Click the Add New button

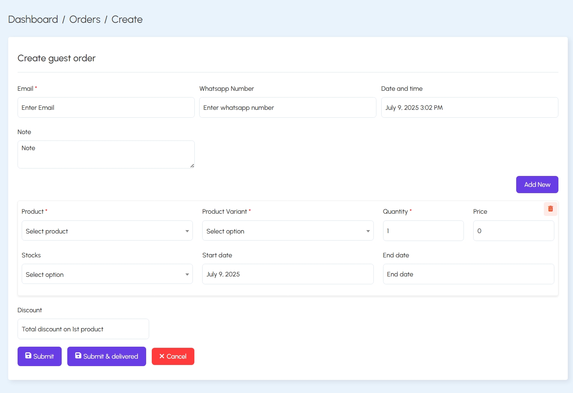click(537, 185)
